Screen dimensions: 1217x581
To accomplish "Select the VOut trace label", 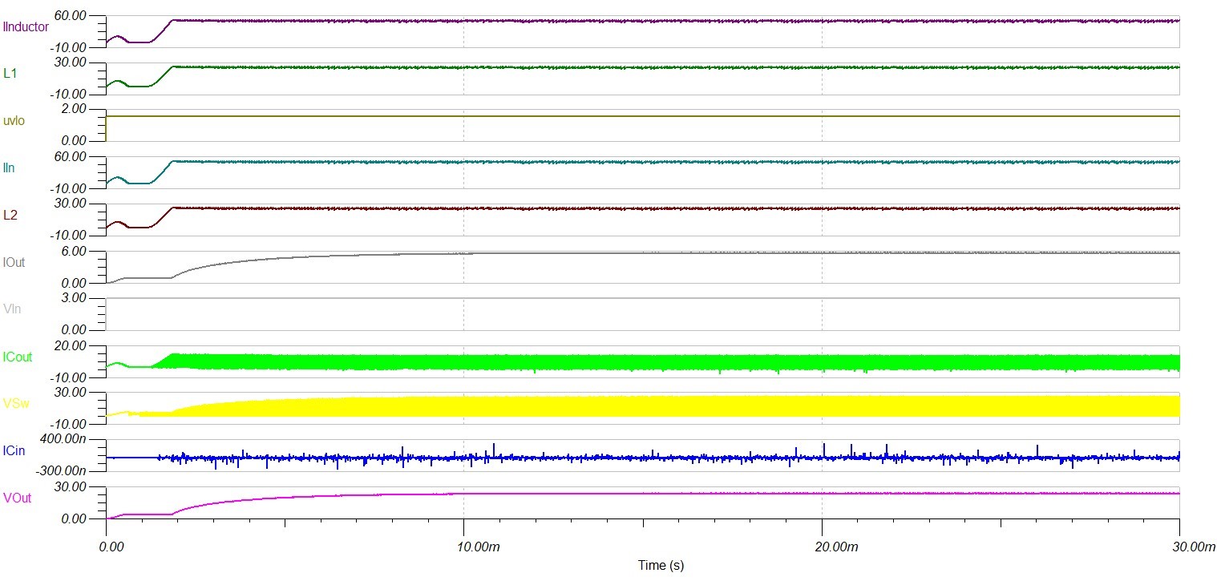I will click(x=17, y=498).
